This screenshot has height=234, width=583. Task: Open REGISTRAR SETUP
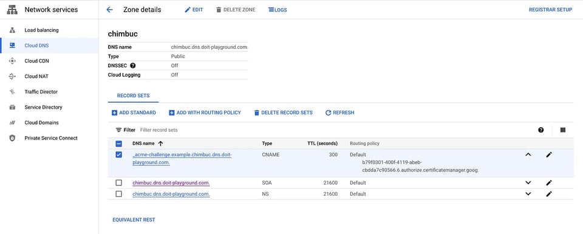551,10
